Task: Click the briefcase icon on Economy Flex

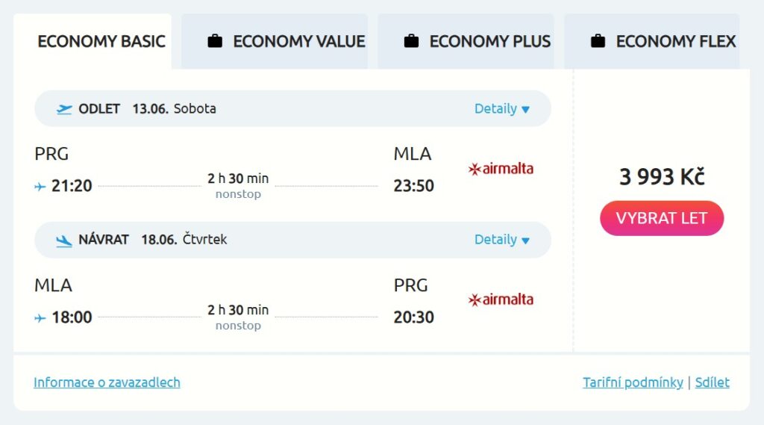Action: pos(598,41)
